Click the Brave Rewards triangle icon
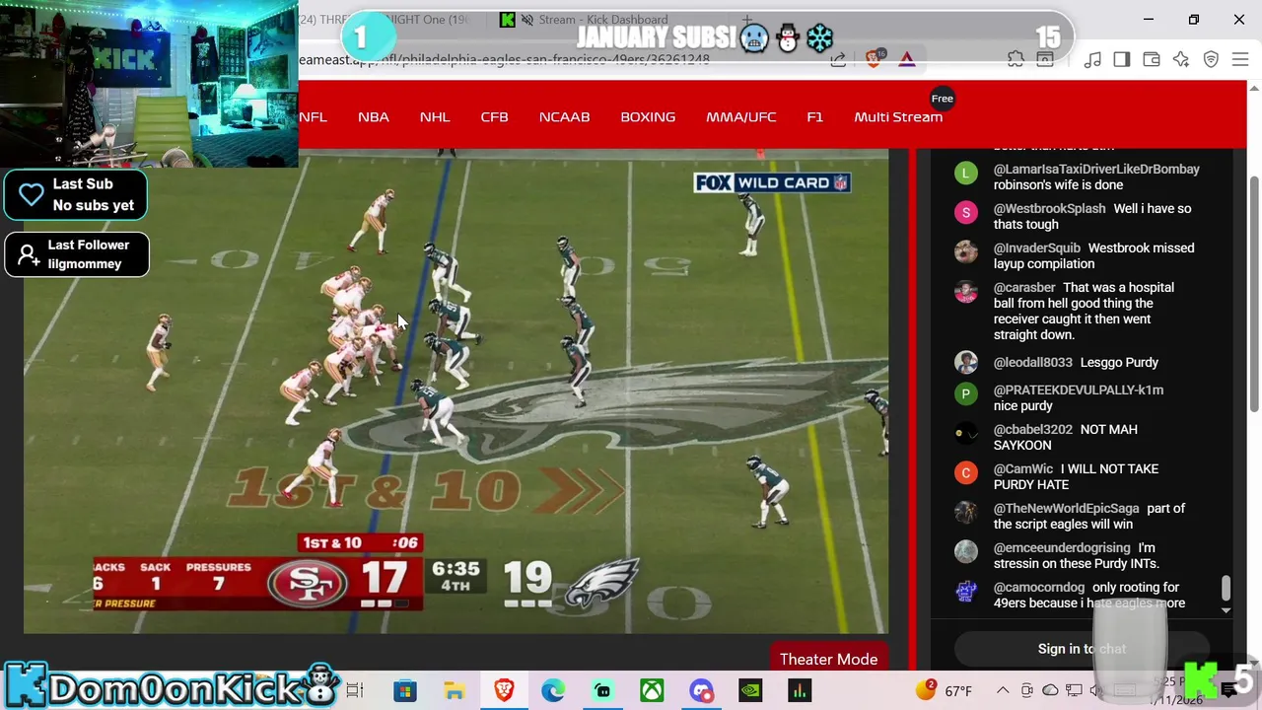The image size is (1262, 710). pos(907,60)
